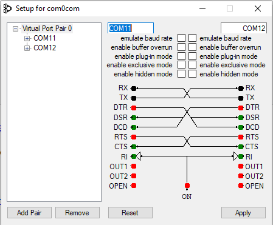Enable buffer overrun for COM12
This screenshot has height=225, width=273.
[x=192, y=47]
